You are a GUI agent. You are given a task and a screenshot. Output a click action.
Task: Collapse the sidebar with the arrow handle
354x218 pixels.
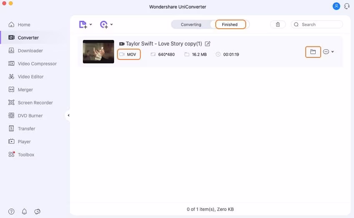coord(68,115)
